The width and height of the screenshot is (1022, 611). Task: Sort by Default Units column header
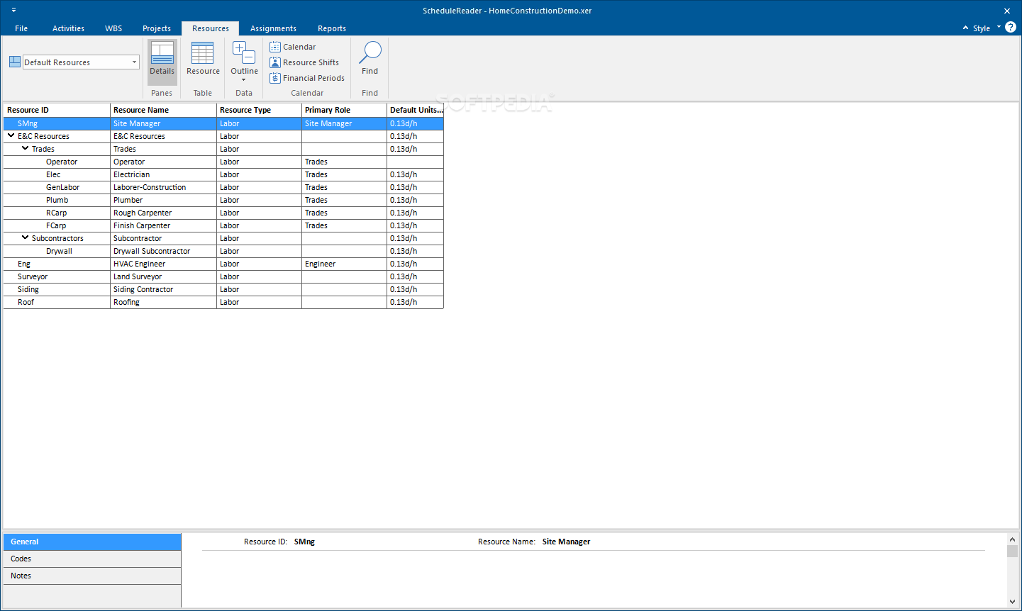coord(415,110)
